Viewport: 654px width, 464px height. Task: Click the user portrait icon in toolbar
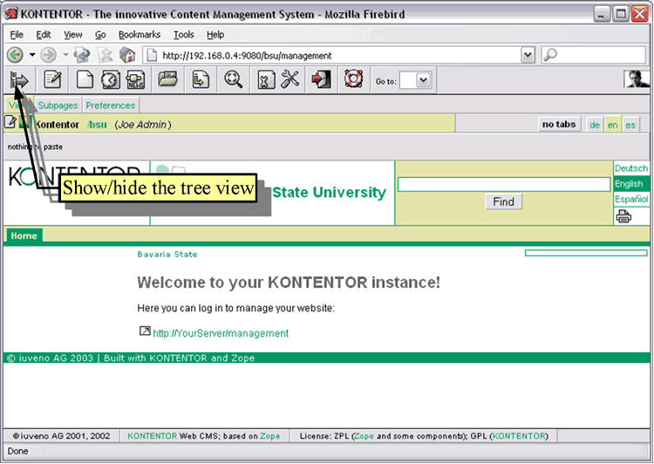click(x=637, y=80)
